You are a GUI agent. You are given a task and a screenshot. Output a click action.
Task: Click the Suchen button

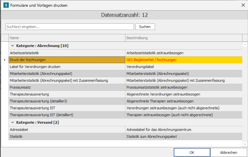click(145, 27)
